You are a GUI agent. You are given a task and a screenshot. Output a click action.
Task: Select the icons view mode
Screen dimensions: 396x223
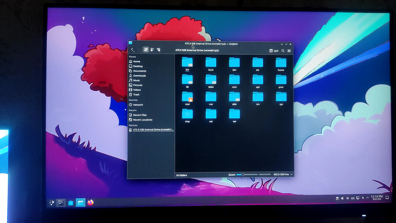146,50
